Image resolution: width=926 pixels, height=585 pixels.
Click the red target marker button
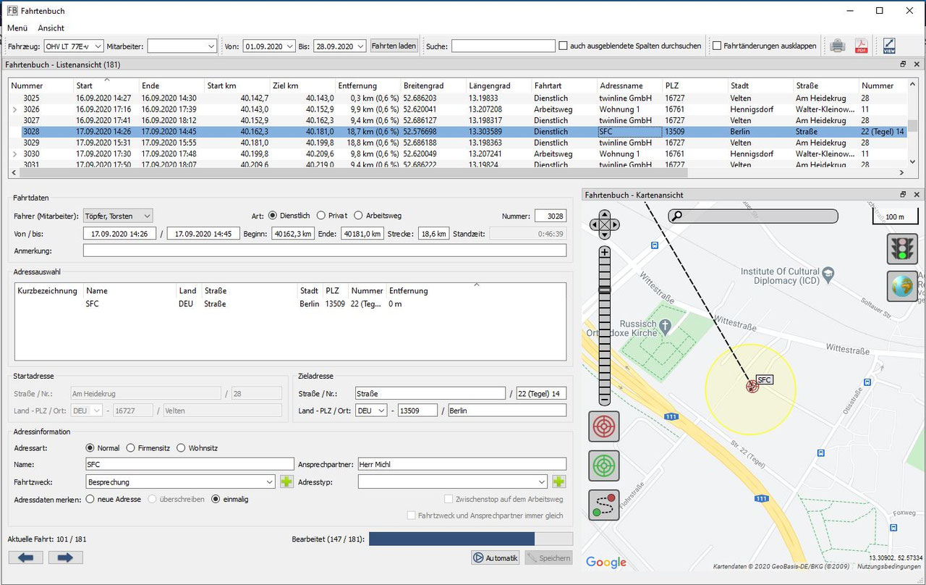(604, 426)
